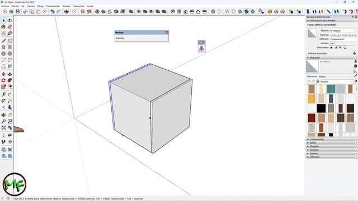Undo the last action
358x201 pixels.
[52, 11]
